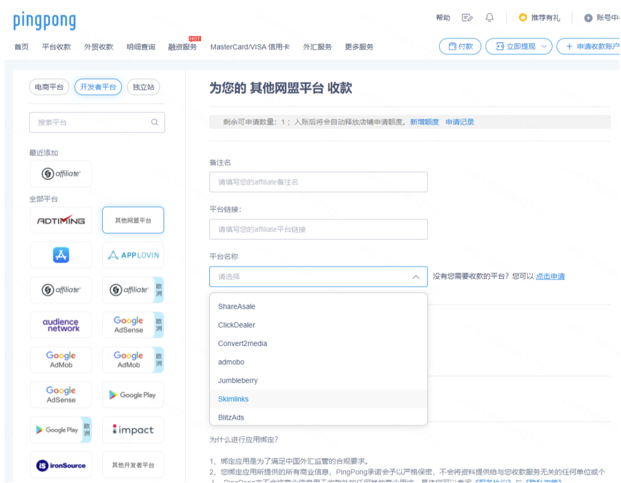Screen dimensions: 621x483
Task: Select the ADTIMING platform tile
Action: [61, 220]
